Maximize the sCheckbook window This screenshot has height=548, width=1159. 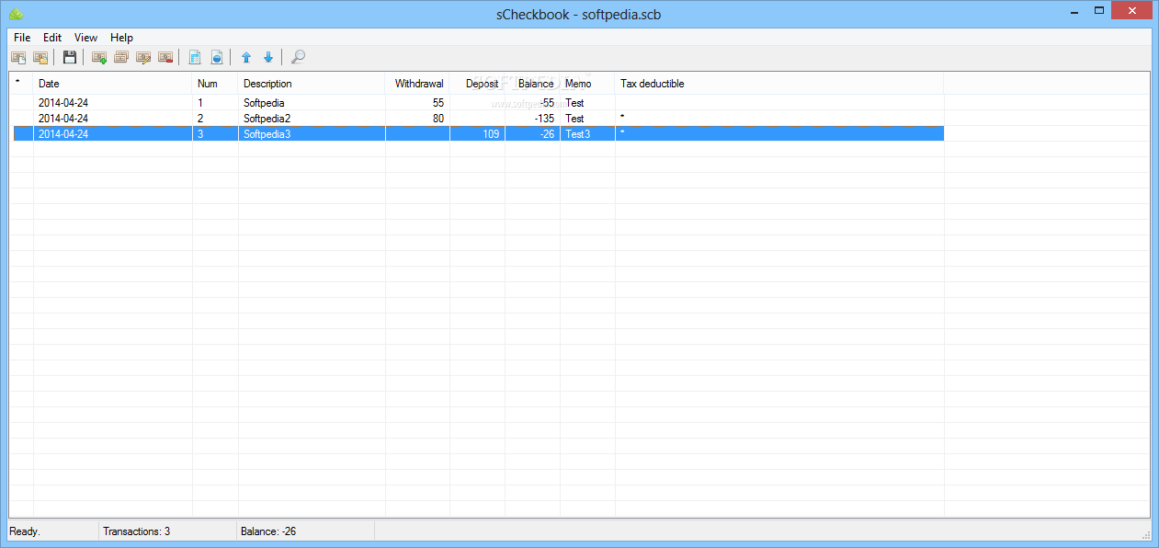coord(1098,10)
